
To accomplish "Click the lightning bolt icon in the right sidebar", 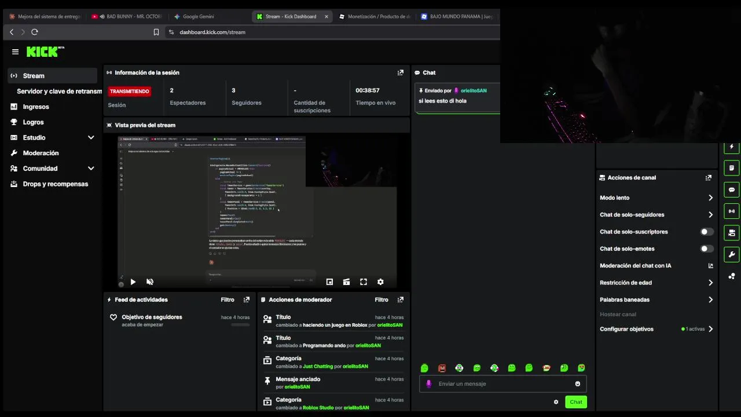I will 732,147.
